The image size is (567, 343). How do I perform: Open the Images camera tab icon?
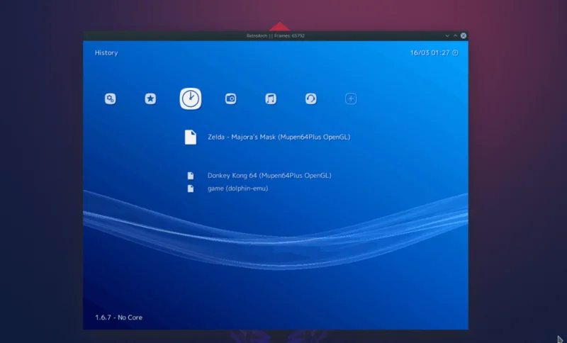231,99
